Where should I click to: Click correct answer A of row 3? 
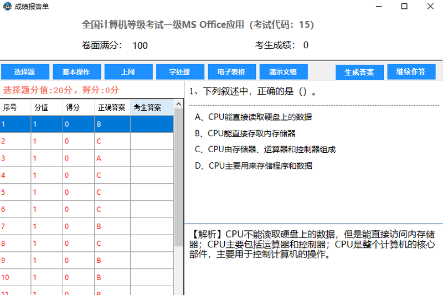[112, 158]
